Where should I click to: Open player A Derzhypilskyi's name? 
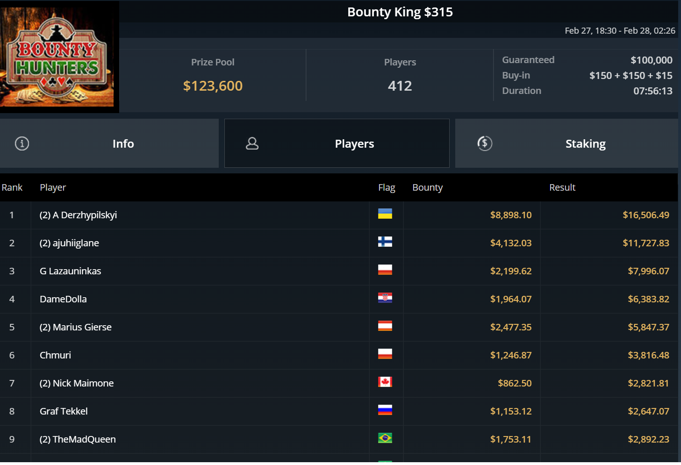click(78, 215)
